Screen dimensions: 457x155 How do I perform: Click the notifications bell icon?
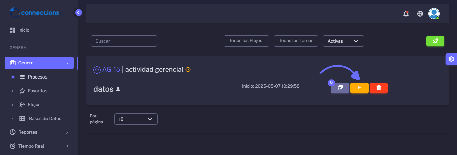pyautogui.click(x=406, y=14)
